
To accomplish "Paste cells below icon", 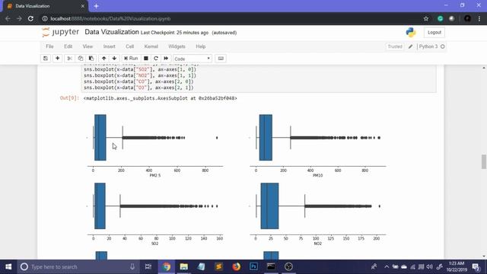I will point(91,59).
